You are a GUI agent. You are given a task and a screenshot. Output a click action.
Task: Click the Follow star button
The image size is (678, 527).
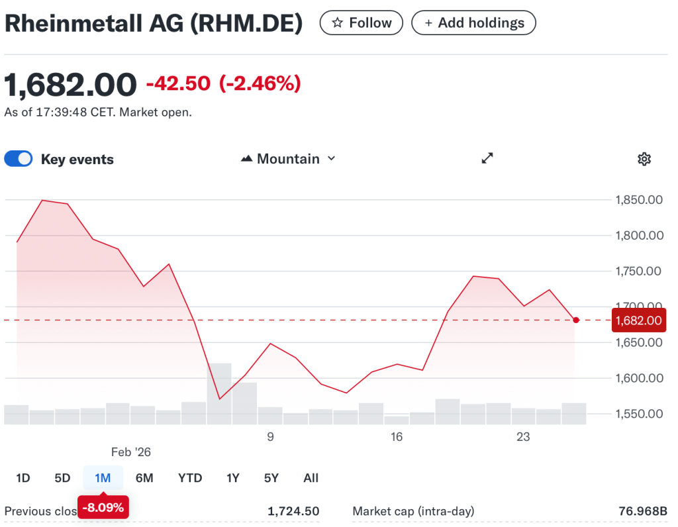click(x=361, y=23)
